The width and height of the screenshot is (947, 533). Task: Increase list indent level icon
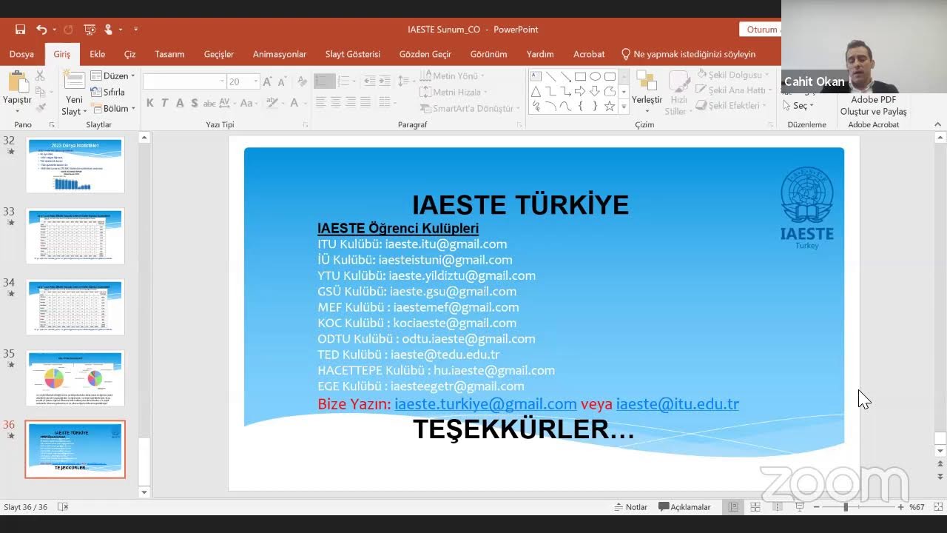[385, 81]
